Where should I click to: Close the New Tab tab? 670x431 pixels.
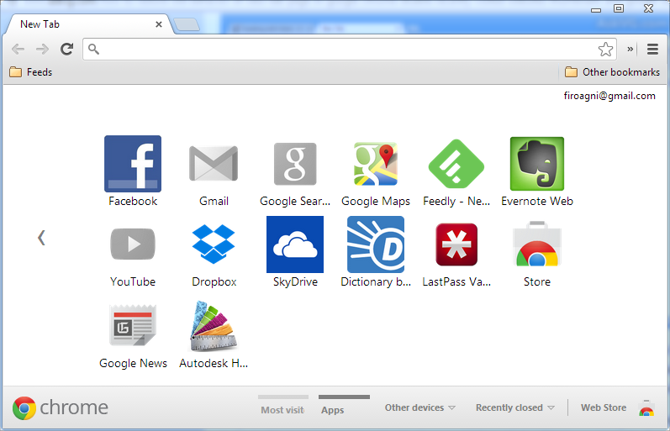(159, 24)
